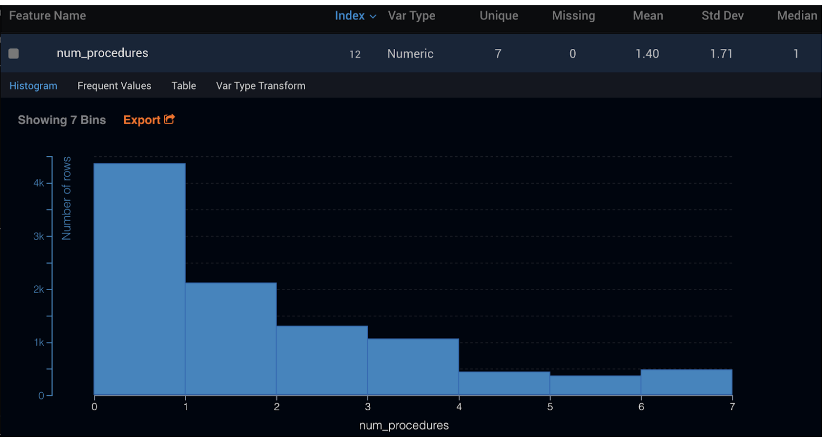The height and width of the screenshot is (440, 824).
Task: Sort by the Missing column header
Action: coord(573,16)
